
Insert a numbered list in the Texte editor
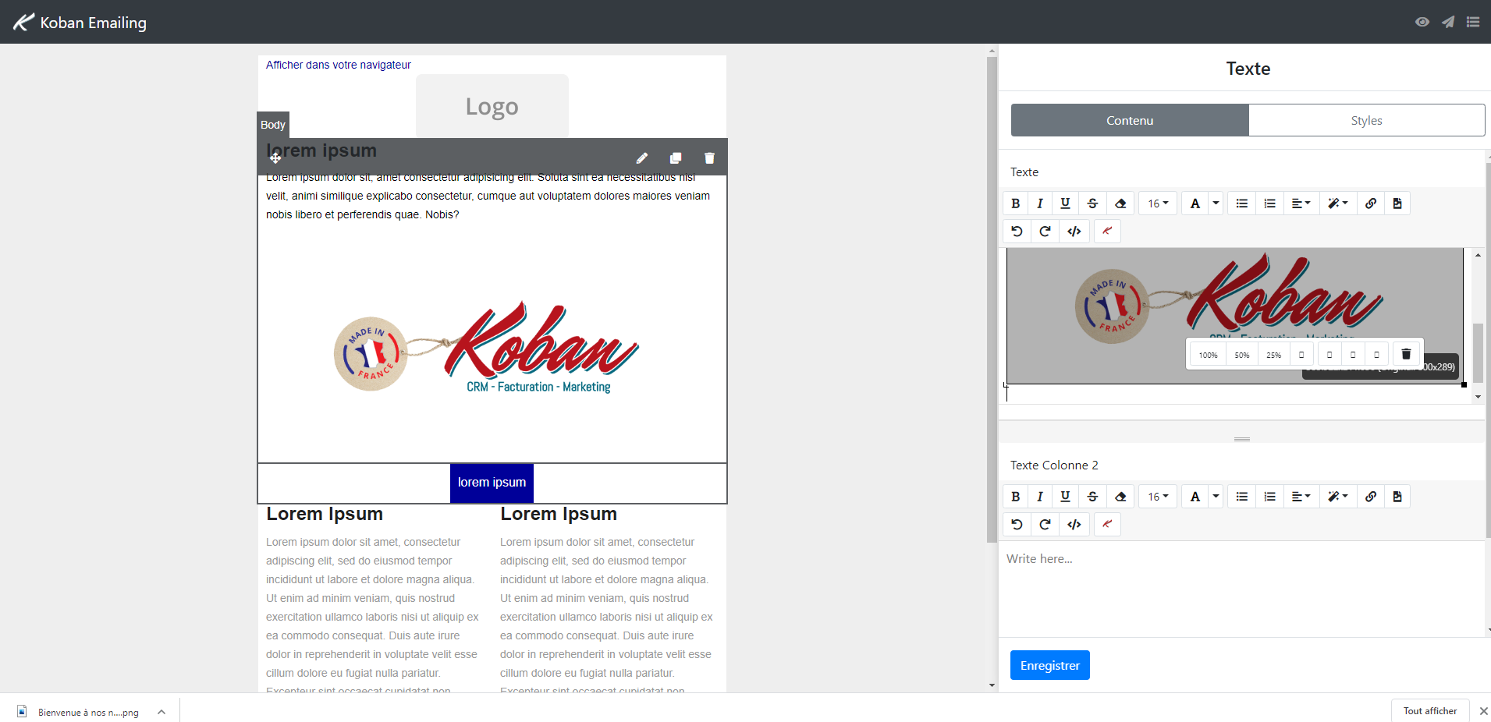tap(1270, 204)
